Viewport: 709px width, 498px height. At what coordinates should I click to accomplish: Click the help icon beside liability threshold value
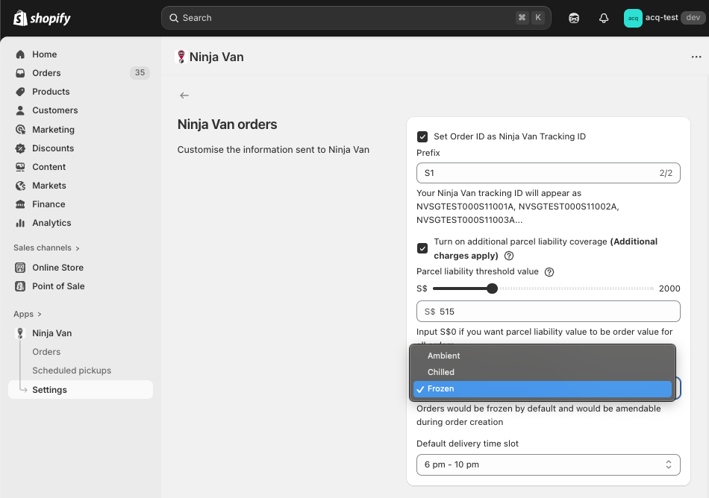549,272
